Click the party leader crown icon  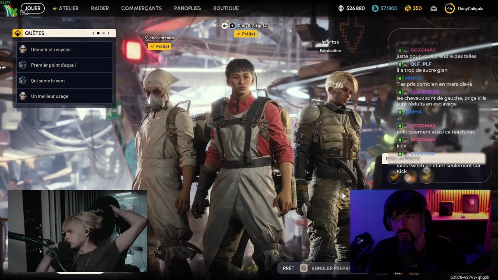tap(224, 26)
